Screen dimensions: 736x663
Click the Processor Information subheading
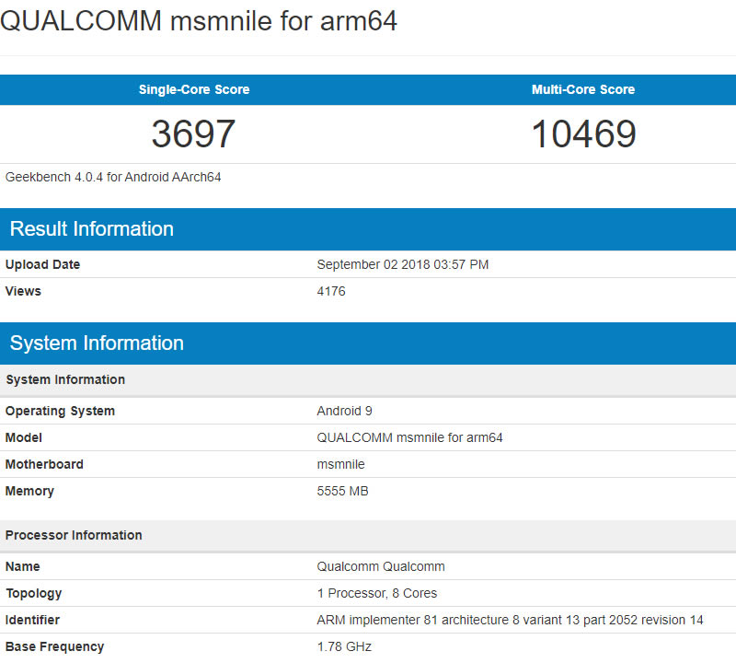click(x=74, y=535)
